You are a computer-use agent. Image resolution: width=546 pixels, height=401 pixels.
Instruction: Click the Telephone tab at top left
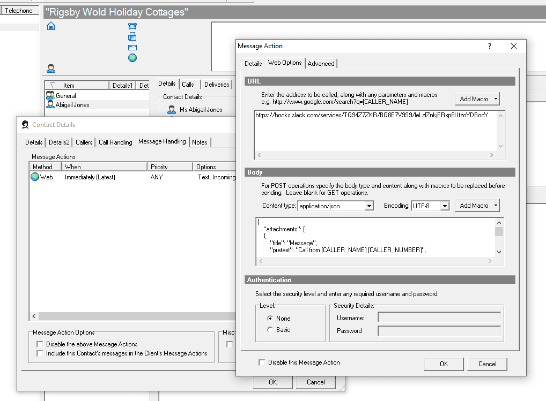click(18, 10)
